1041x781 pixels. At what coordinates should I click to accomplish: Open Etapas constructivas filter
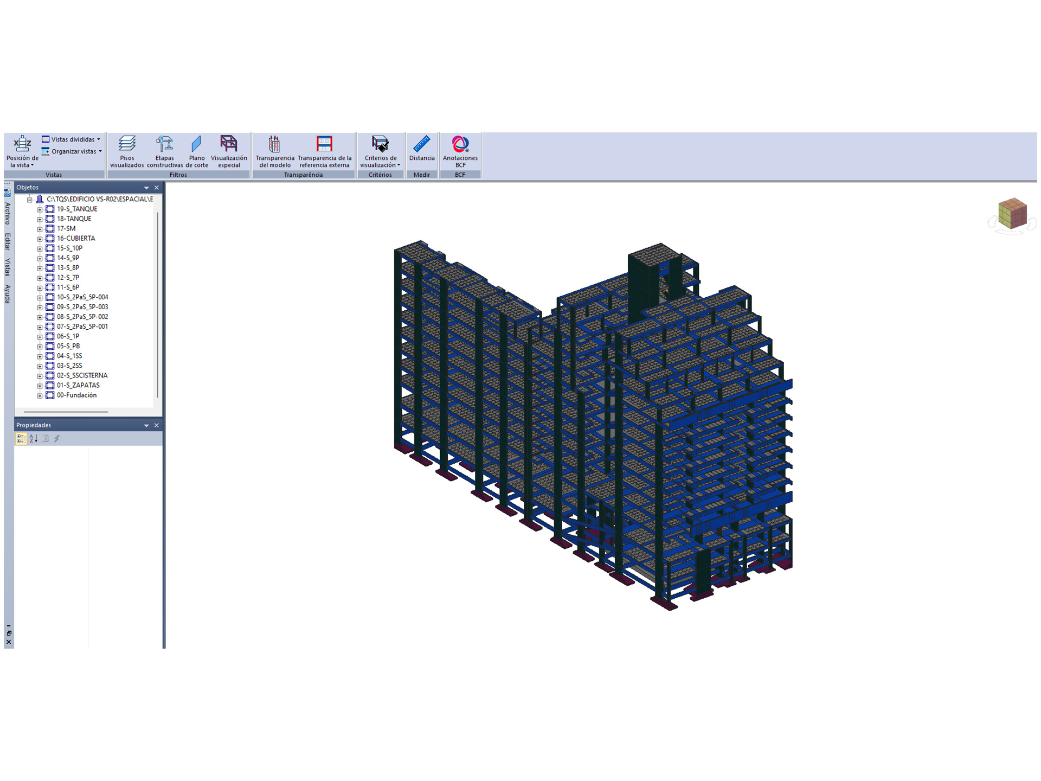165,151
